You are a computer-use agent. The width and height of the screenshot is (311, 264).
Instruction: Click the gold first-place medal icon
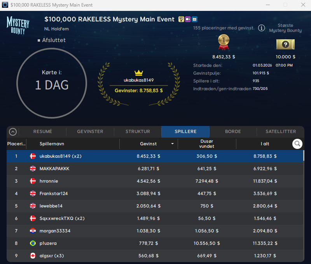click(x=224, y=42)
